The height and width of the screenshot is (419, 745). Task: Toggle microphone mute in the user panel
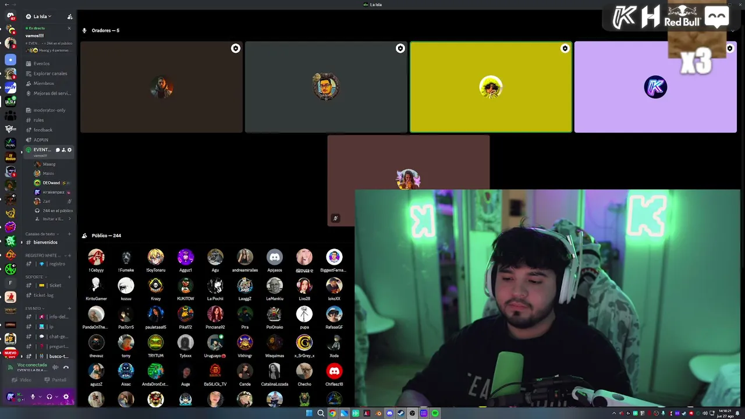coord(33,397)
